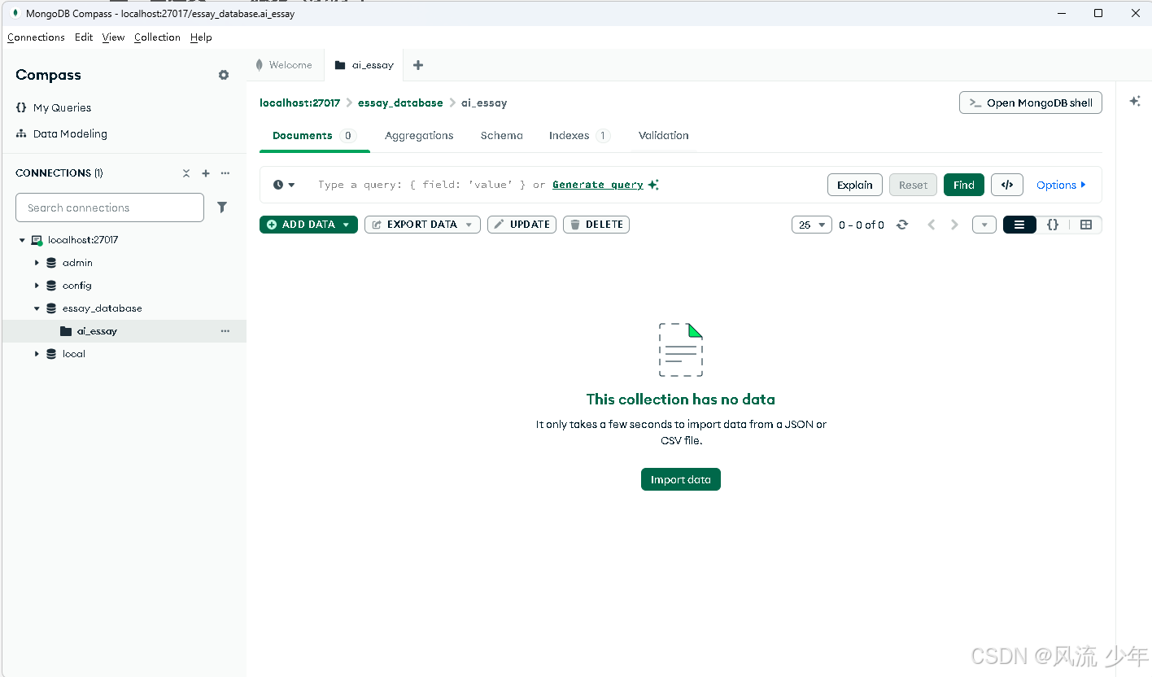
Task: Open ai_essay collection options ellipsis
Action: [x=225, y=331]
